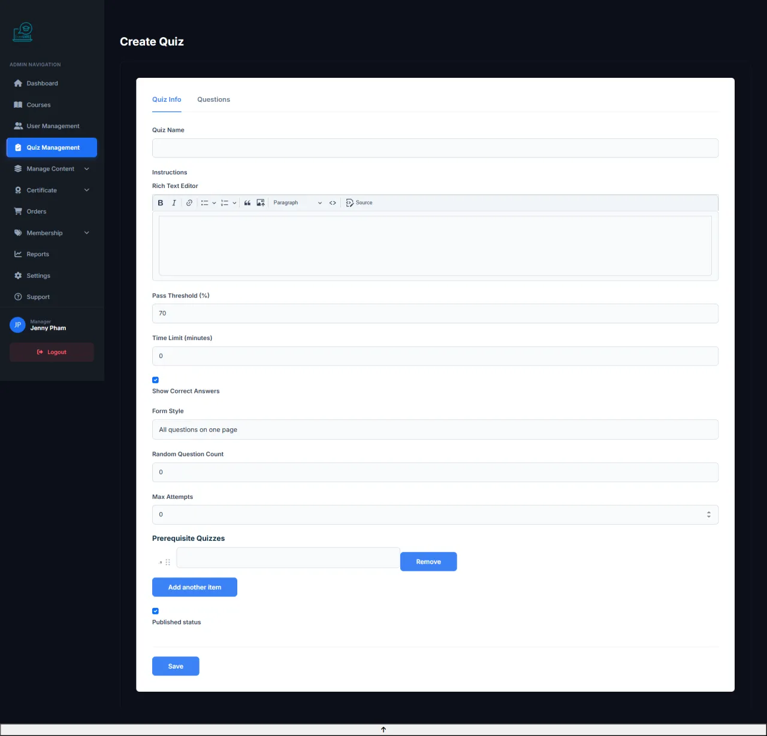Click the inline code icon

click(333, 203)
